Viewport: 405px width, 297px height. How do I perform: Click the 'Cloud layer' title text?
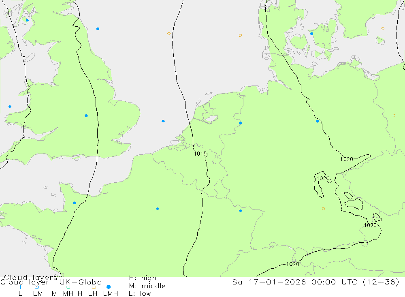click(25, 282)
